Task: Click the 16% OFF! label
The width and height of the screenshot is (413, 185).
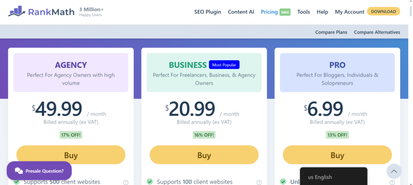Action: click(204, 135)
